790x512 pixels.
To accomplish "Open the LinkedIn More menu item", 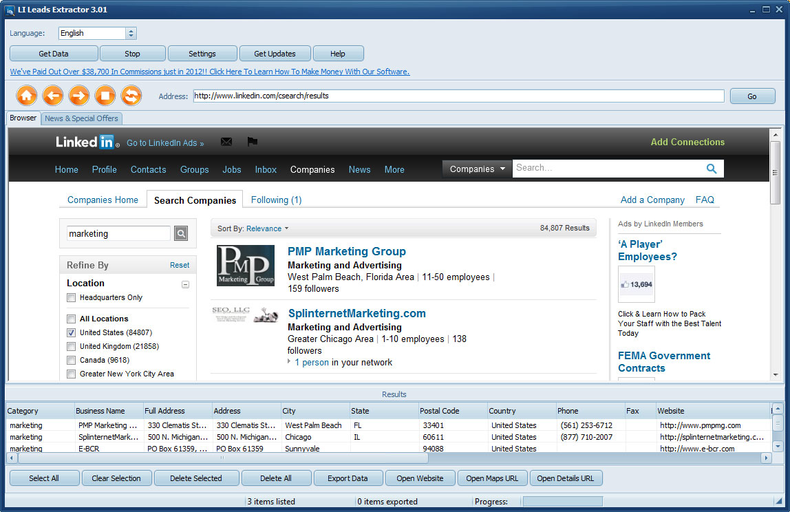I will click(394, 170).
